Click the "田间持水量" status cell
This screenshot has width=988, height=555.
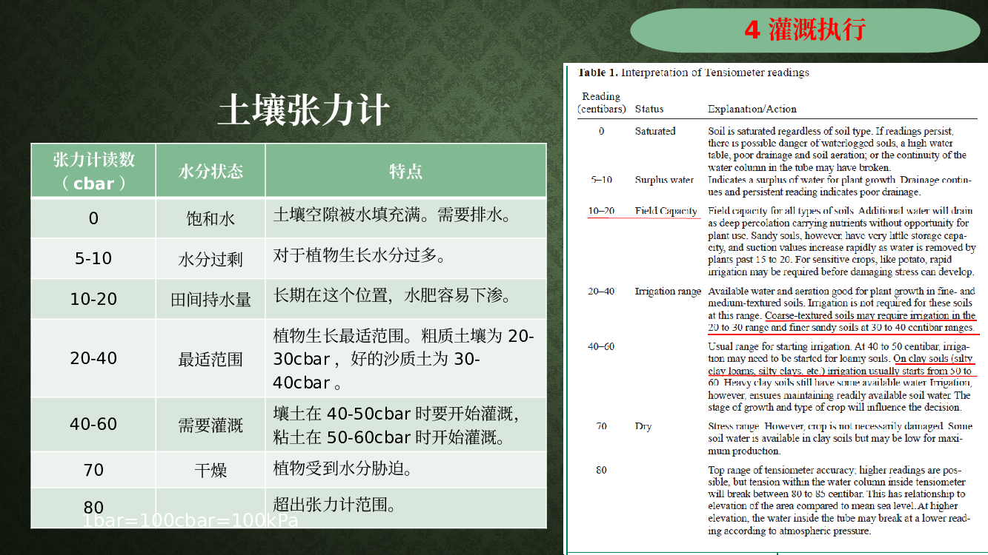(x=210, y=300)
